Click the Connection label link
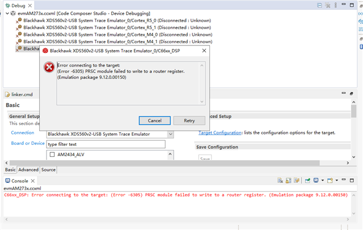 pyautogui.click(x=23, y=133)
